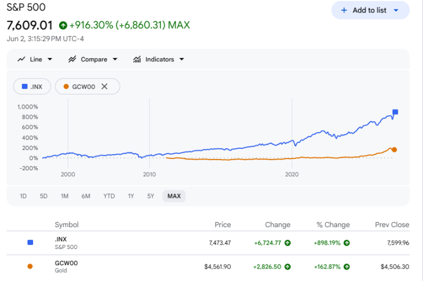The width and height of the screenshot is (423, 281).
Task: Click the orange end marker of Gold line
Action: [x=394, y=150]
